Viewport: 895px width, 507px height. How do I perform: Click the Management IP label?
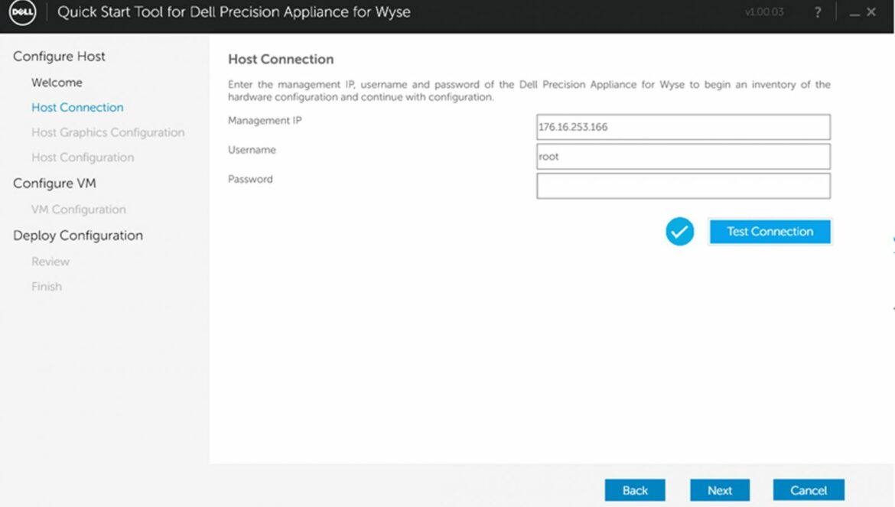click(x=265, y=120)
